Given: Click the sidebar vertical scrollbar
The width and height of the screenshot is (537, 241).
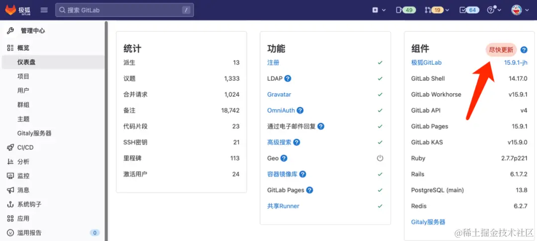Looking at the screenshot, I should click(106, 131).
